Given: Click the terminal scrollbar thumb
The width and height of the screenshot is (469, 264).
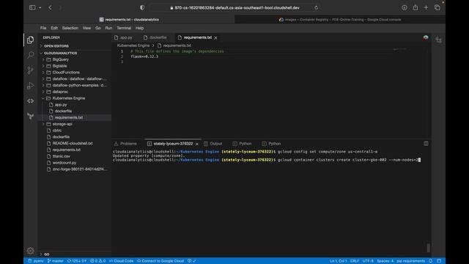Looking at the screenshot, I should point(428,248).
